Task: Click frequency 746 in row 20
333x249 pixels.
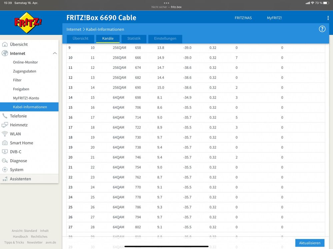Action: (138, 157)
